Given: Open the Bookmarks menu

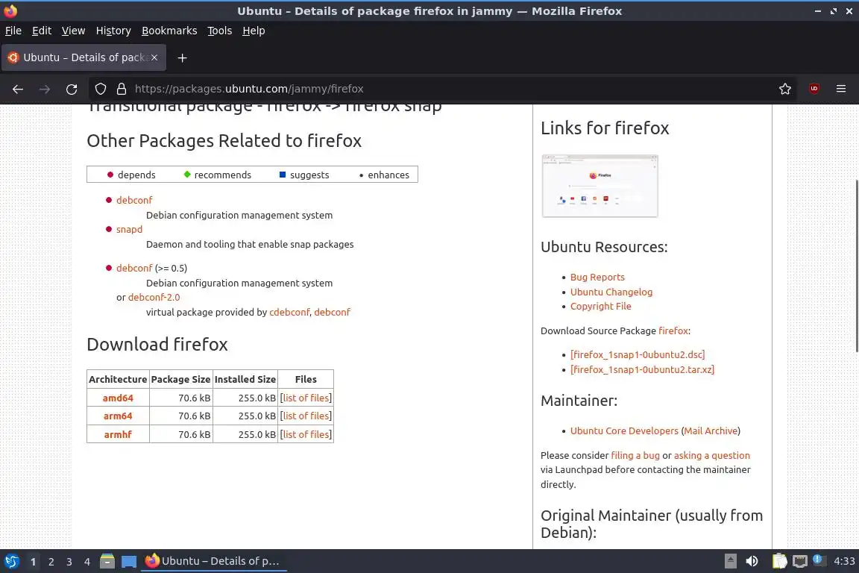Looking at the screenshot, I should click(x=169, y=31).
